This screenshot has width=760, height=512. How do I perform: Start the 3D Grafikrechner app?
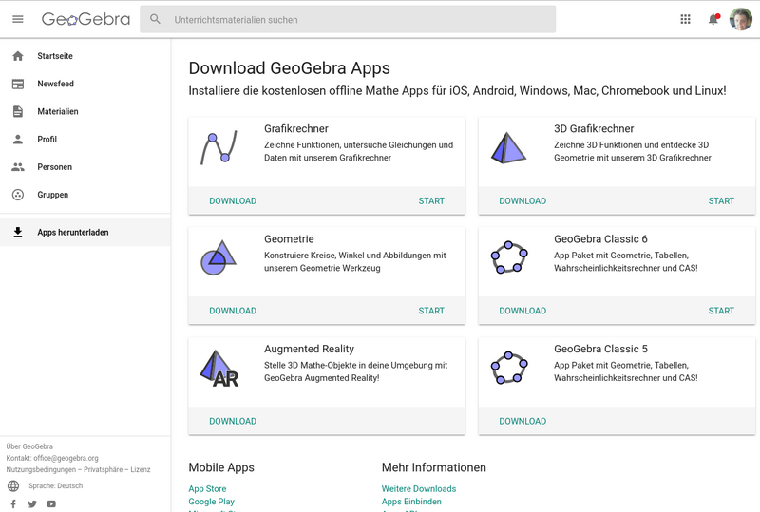point(721,200)
